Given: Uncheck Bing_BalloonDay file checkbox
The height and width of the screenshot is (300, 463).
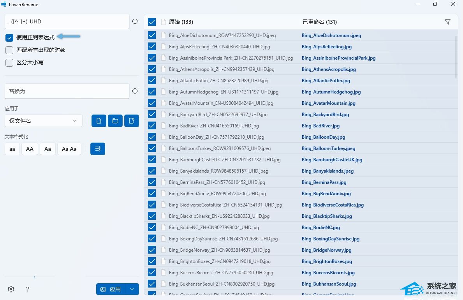Looking at the screenshot, I should [152, 137].
